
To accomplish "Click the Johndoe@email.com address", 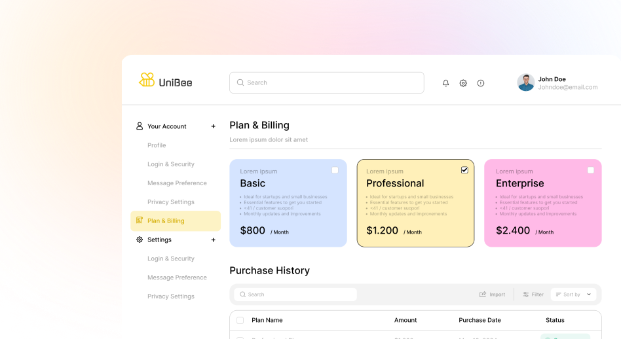I will tap(567, 87).
